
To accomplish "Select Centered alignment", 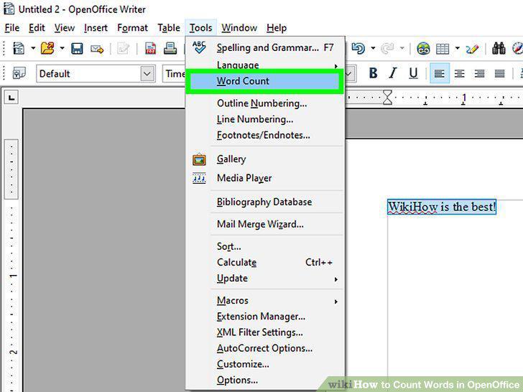I will click(x=459, y=73).
